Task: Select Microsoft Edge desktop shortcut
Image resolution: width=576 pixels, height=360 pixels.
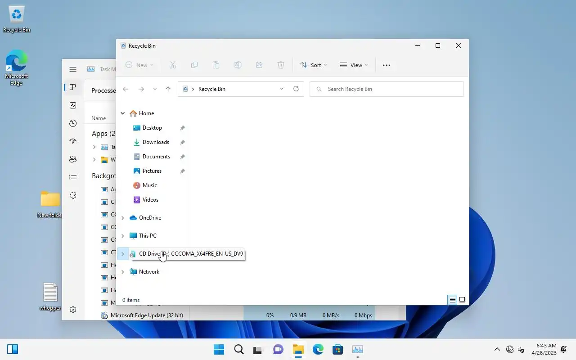Action: 17,68
